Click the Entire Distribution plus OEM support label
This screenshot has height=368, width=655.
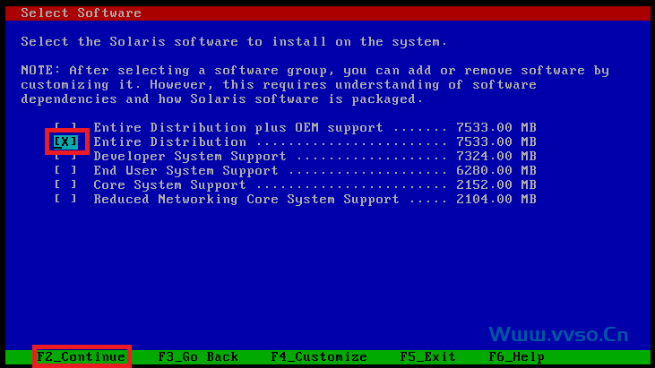coord(238,127)
